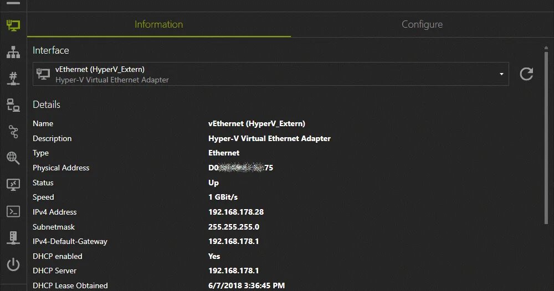Switch to the Configure tab
554x291 pixels.
point(422,24)
